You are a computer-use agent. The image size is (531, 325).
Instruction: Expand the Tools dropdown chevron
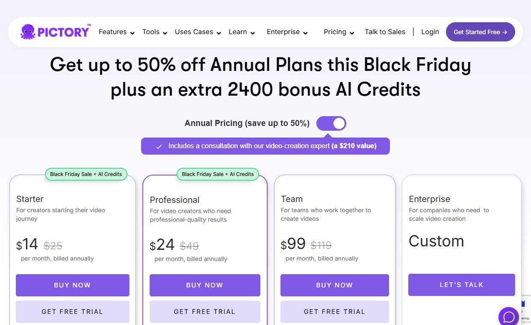coord(165,33)
